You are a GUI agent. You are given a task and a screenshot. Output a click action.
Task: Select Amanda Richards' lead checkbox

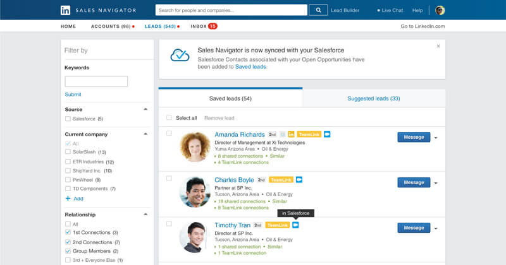169,133
